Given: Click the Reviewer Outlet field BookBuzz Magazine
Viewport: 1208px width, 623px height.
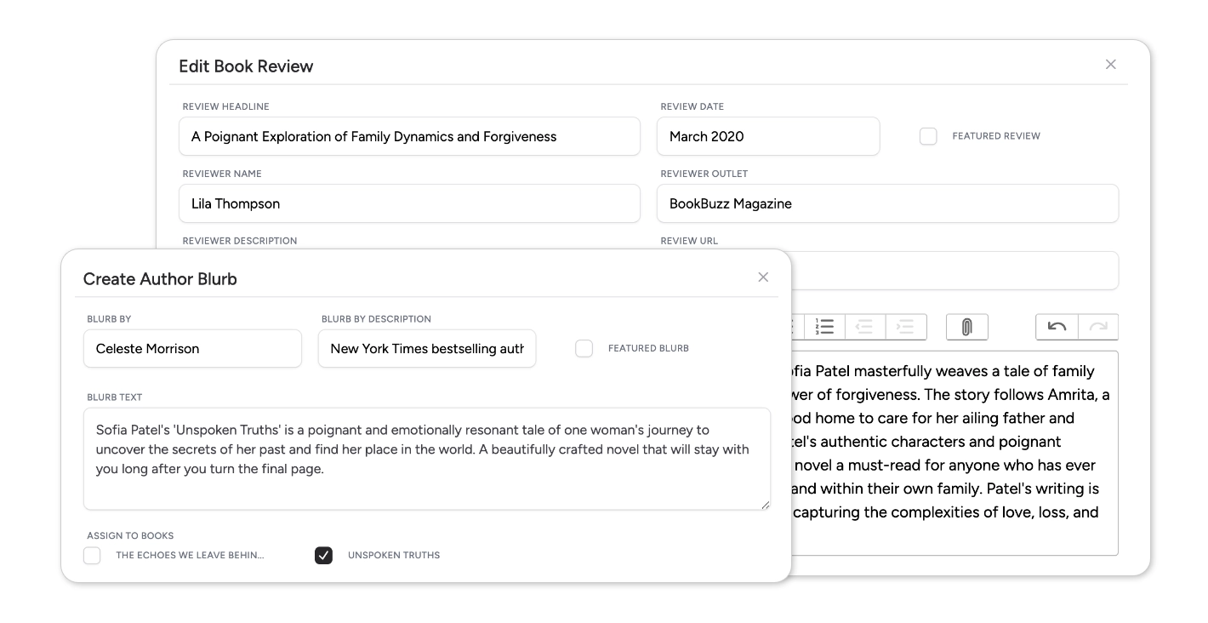Looking at the screenshot, I should 887,203.
